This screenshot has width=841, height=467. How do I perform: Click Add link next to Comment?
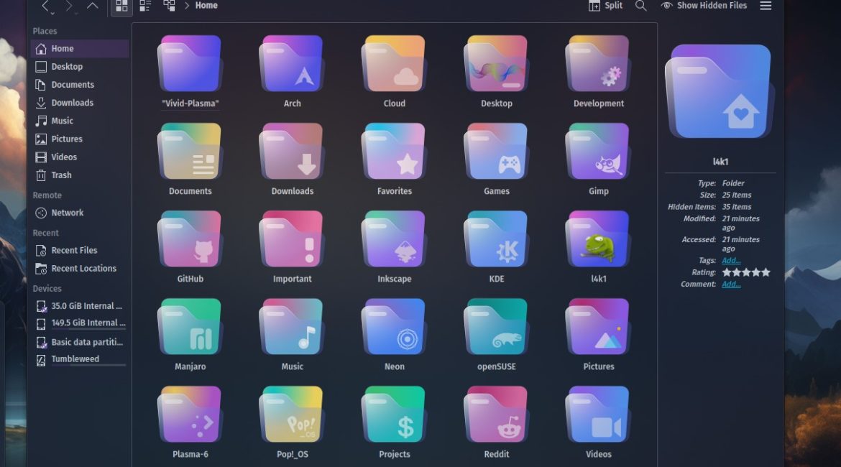730,285
